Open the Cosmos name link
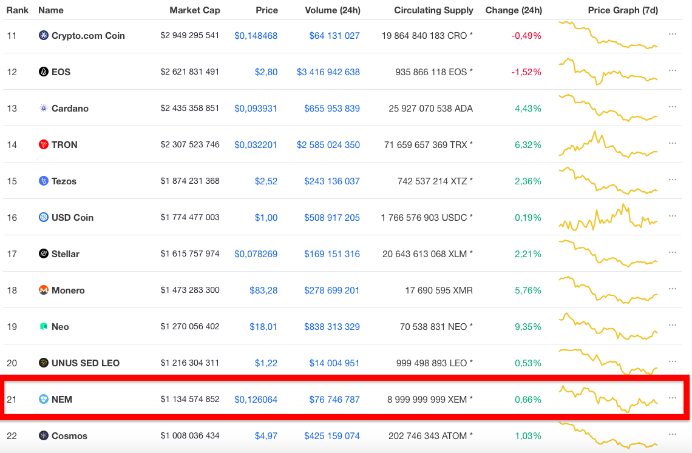Image resolution: width=692 pixels, height=453 pixels. (x=69, y=436)
